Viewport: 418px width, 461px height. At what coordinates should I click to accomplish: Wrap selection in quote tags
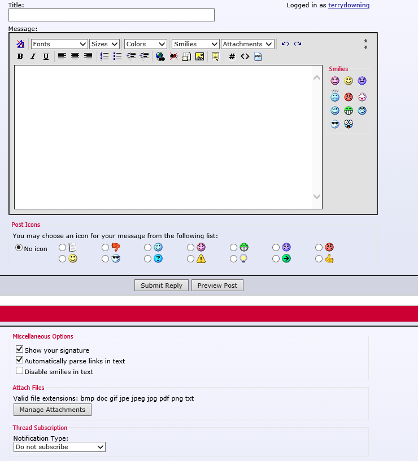(x=215, y=56)
